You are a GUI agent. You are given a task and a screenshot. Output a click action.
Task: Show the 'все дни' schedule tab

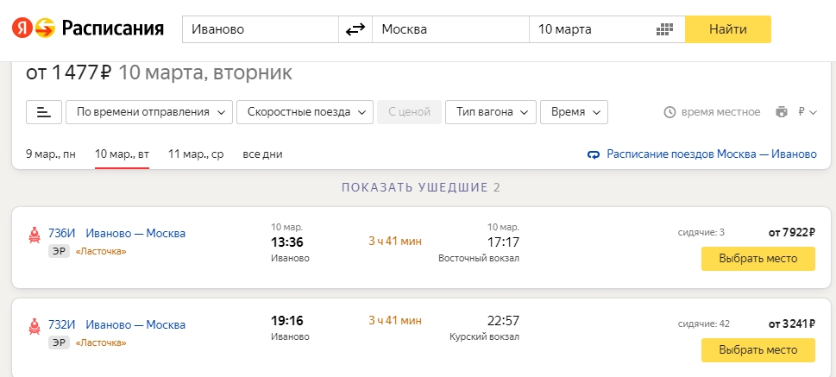click(x=262, y=154)
